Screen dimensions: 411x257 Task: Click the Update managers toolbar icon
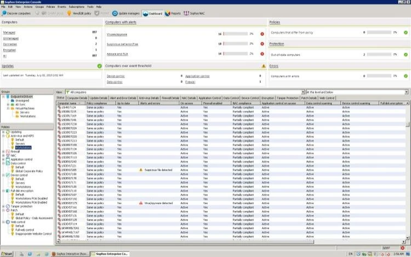tap(126, 13)
